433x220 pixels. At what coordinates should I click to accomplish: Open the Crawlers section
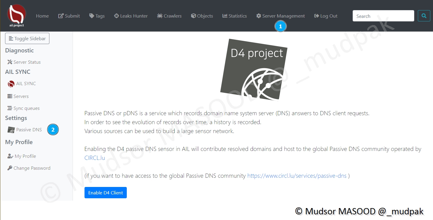[169, 16]
